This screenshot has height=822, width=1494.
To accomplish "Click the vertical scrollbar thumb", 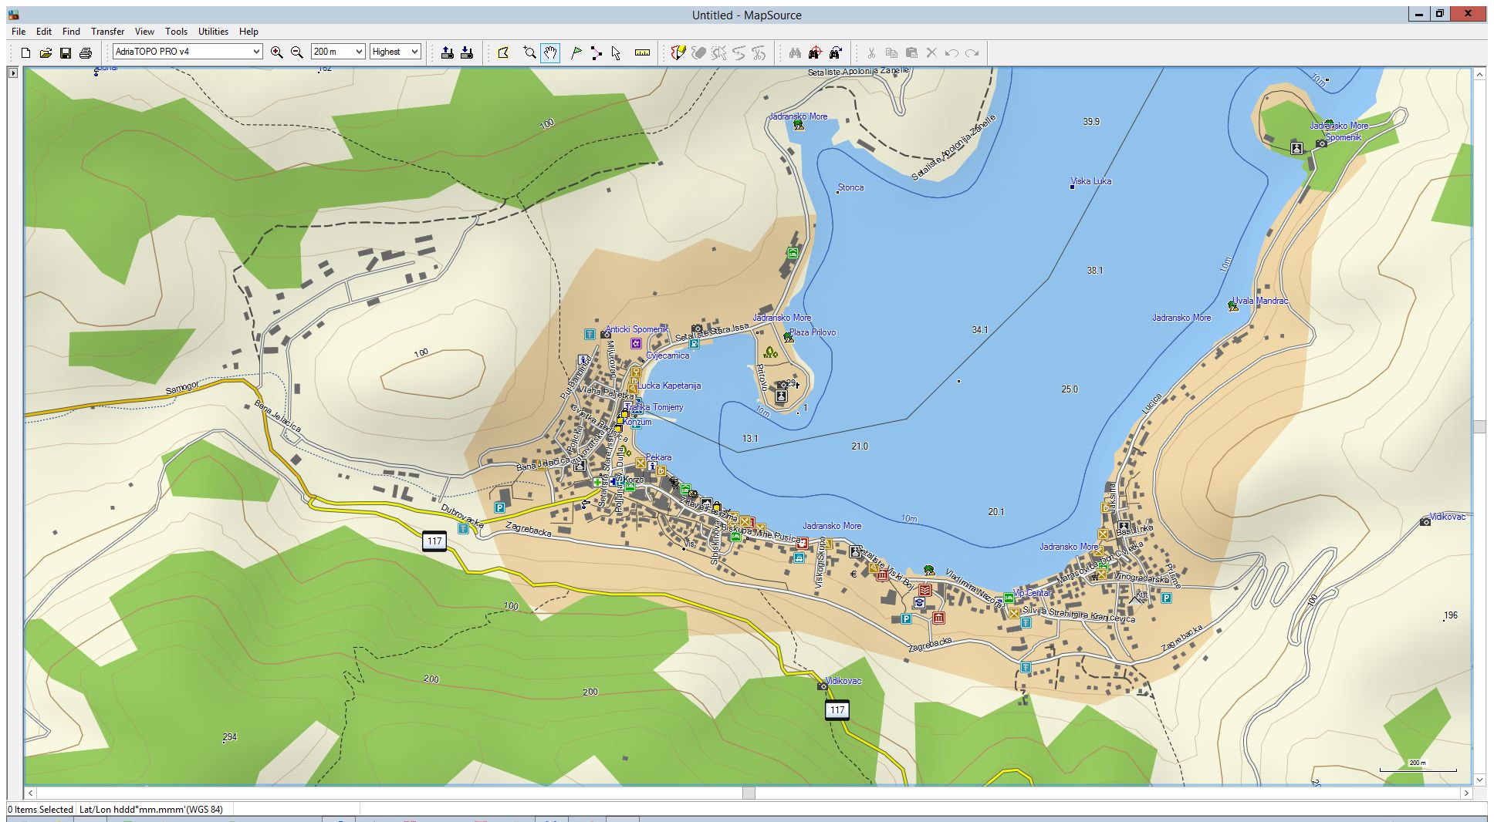I will click(1479, 427).
